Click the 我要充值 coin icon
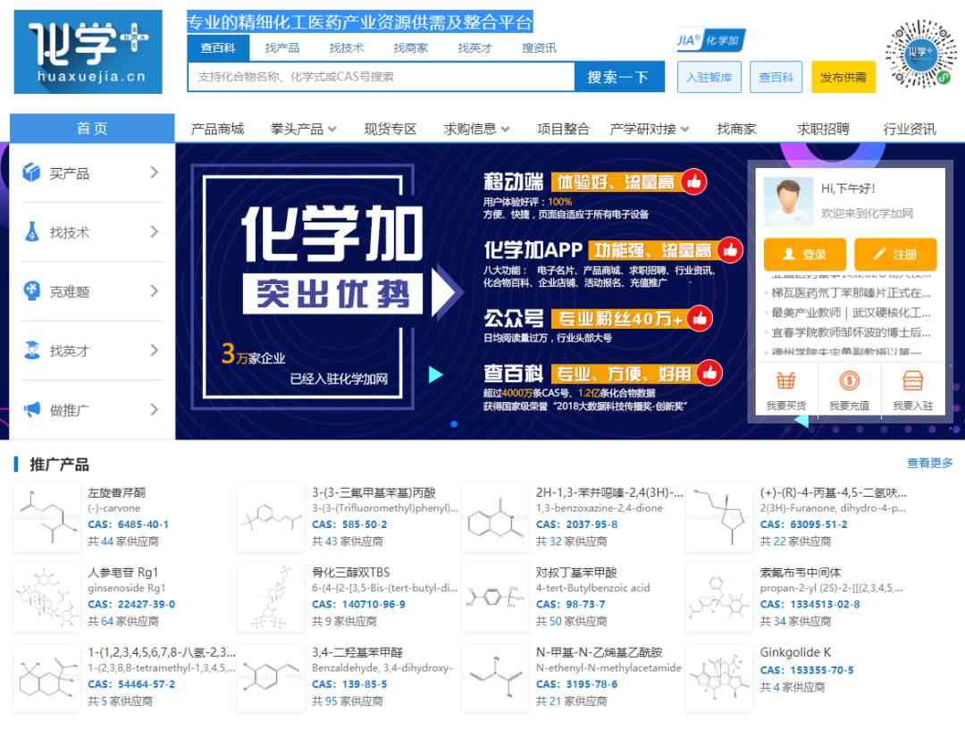The height and width of the screenshot is (729, 965). point(850,381)
